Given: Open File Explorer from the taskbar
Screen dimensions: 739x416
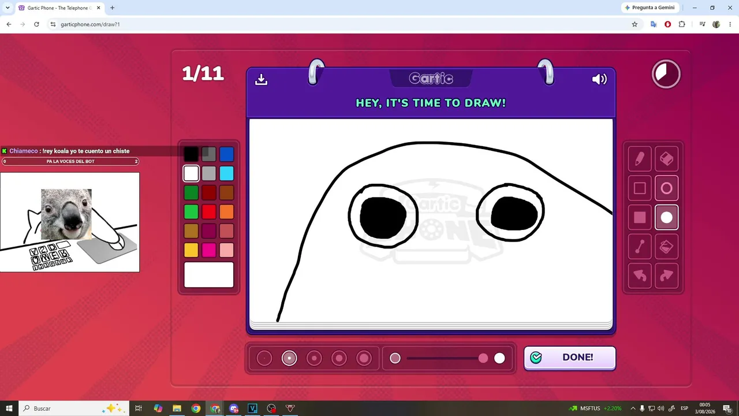Looking at the screenshot, I should [x=177, y=408].
